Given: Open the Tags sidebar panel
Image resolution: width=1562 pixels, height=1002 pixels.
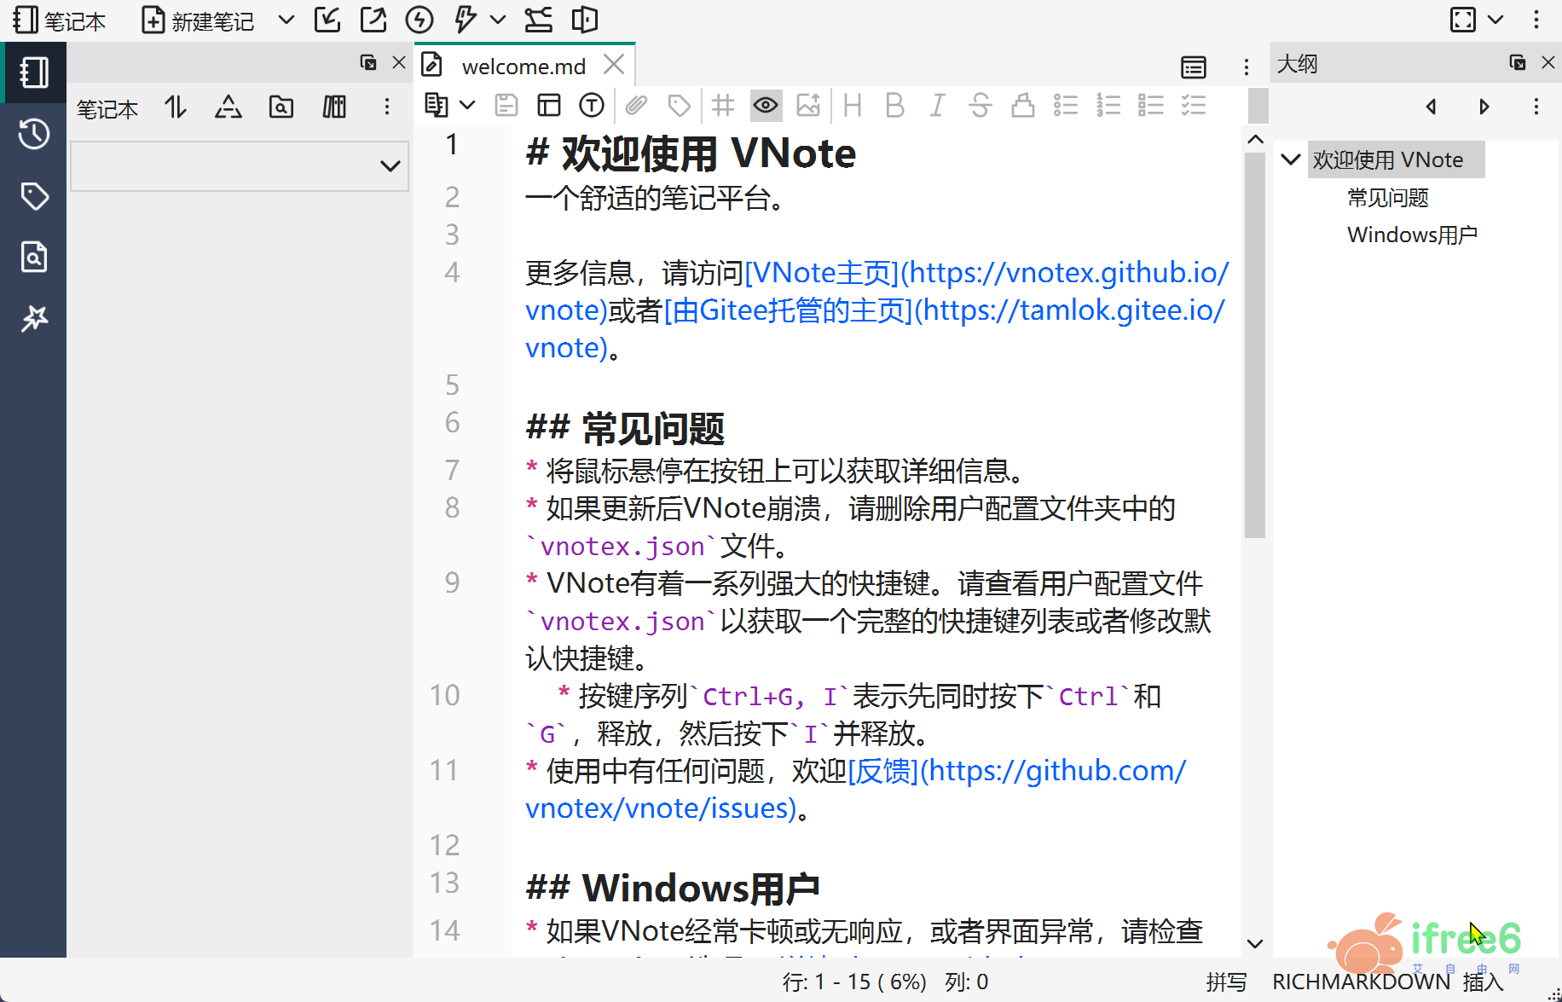Looking at the screenshot, I should [33, 196].
